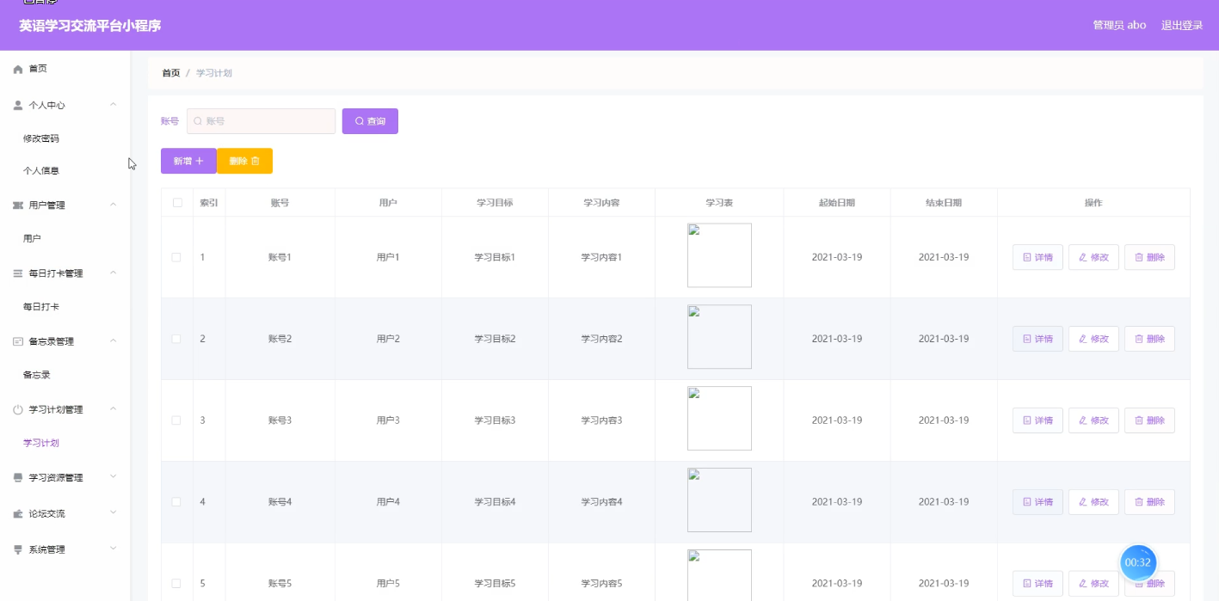Click the 用户4 cell
The image size is (1219, 601).
(388, 502)
